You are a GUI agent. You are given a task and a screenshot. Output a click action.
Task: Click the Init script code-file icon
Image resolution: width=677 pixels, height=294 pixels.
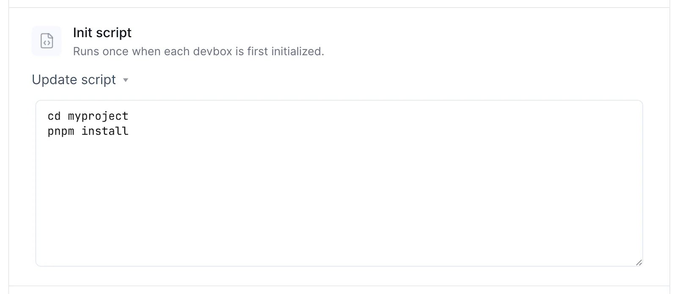pyautogui.click(x=47, y=41)
